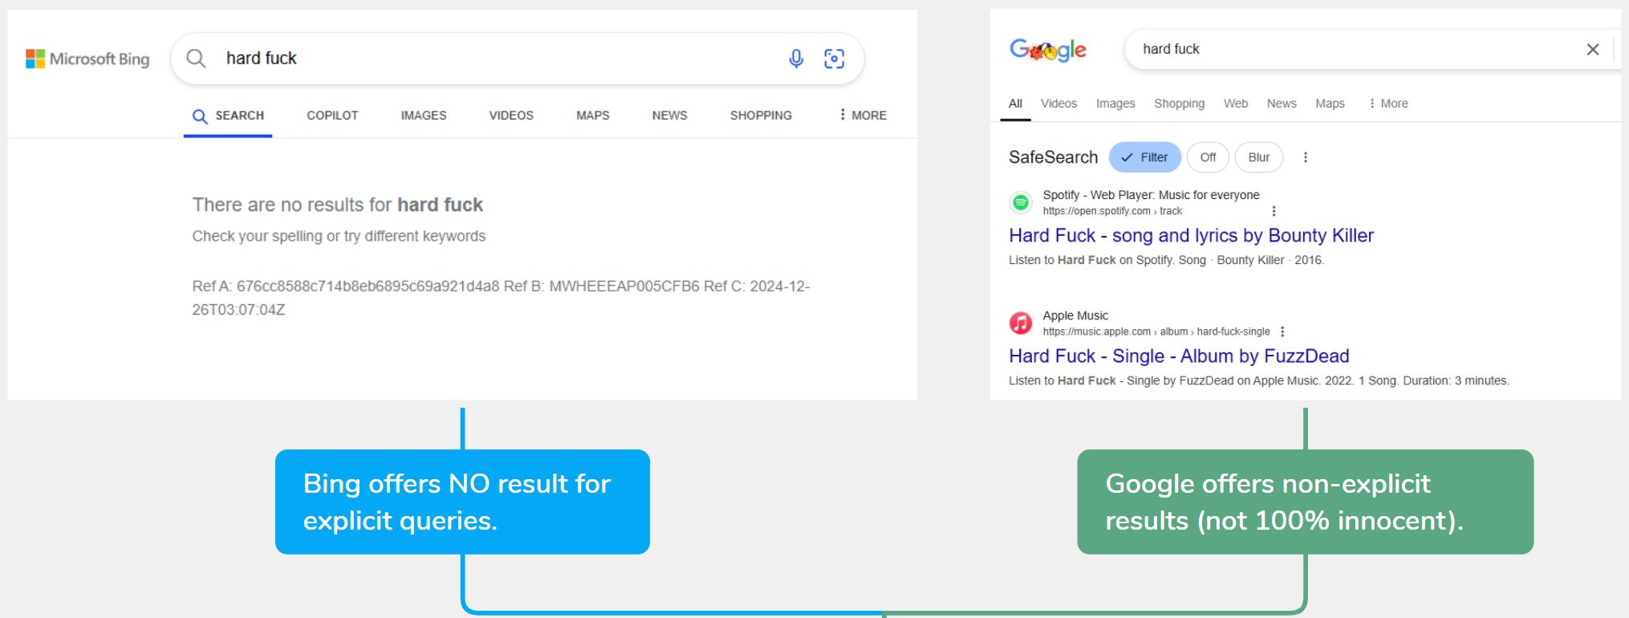
Task: Click 'Check your spelling' message
Action: point(339,236)
